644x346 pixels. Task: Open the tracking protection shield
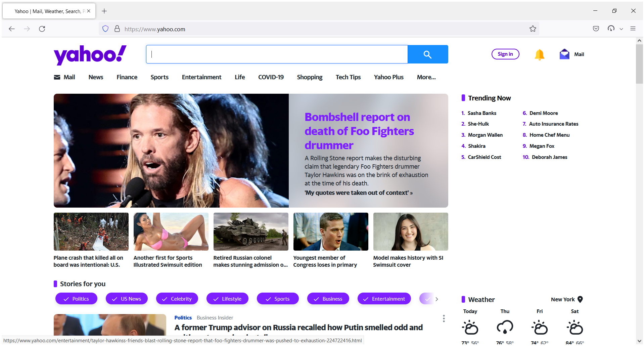105,29
